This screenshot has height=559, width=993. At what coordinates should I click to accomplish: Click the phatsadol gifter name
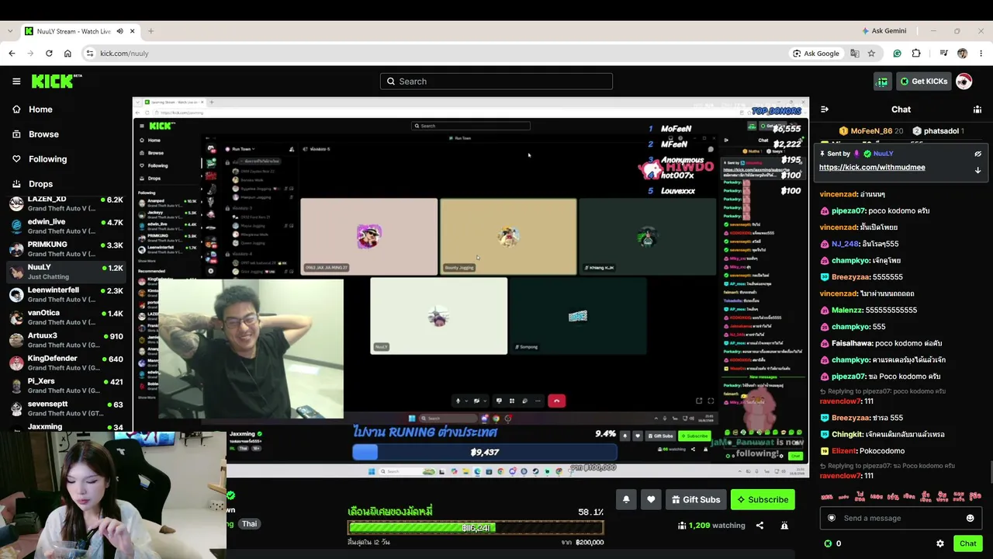click(941, 131)
